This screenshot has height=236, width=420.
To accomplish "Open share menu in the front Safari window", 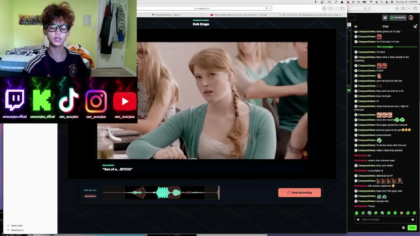I will coord(330,9).
